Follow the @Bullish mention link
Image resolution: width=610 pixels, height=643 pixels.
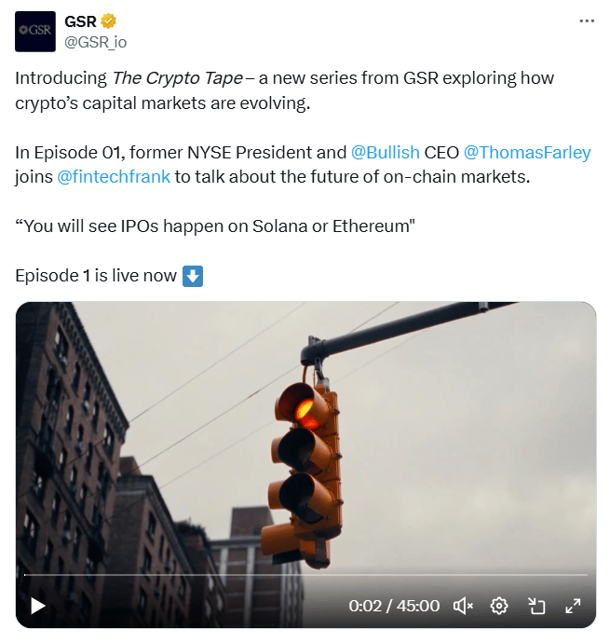(386, 152)
